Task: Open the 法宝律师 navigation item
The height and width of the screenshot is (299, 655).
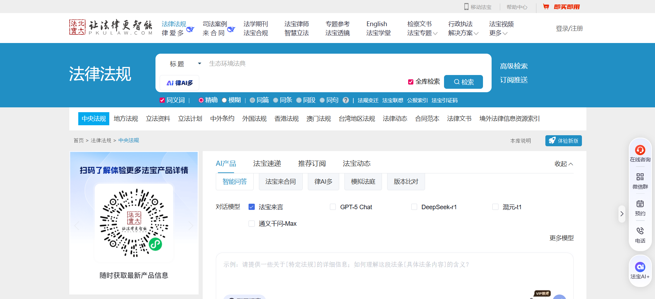Action: [x=297, y=24]
